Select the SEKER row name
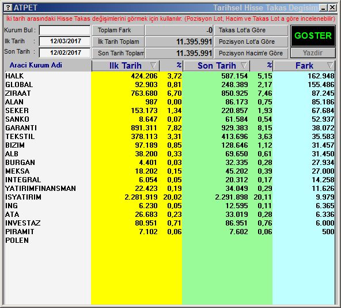 point(17,111)
